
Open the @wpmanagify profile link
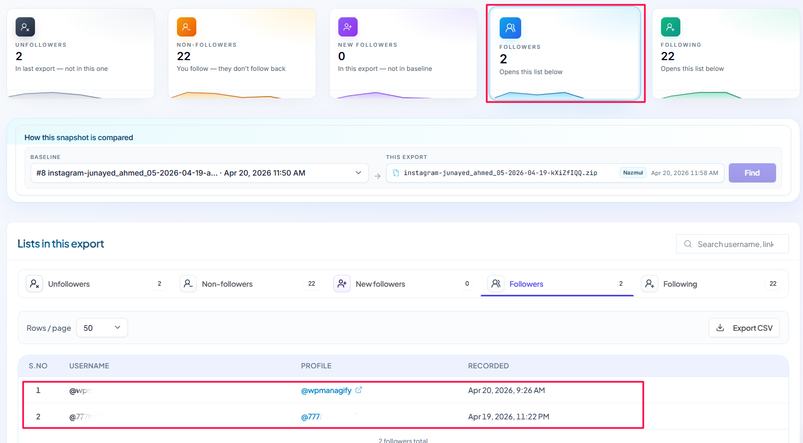(326, 390)
